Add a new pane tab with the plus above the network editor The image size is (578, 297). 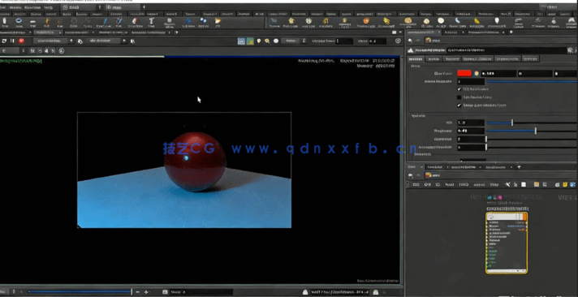point(519,167)
